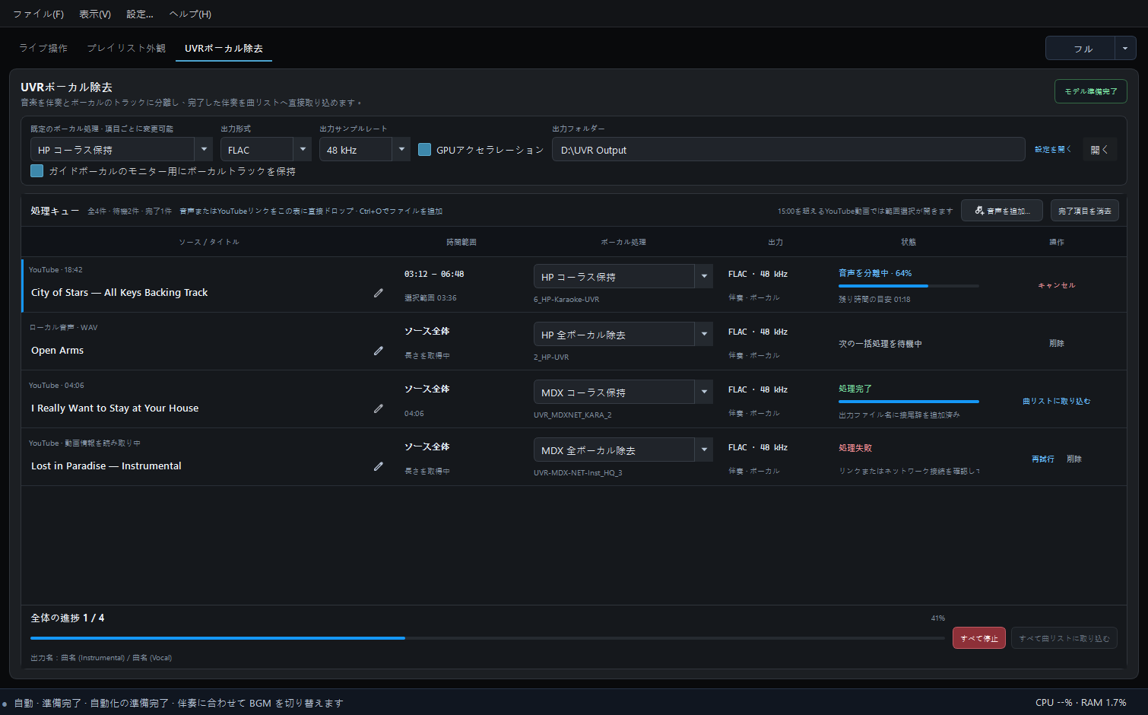1148x715 pixels.
Task: Delete the Open Arms queue item
Action: pos(1057,343)
